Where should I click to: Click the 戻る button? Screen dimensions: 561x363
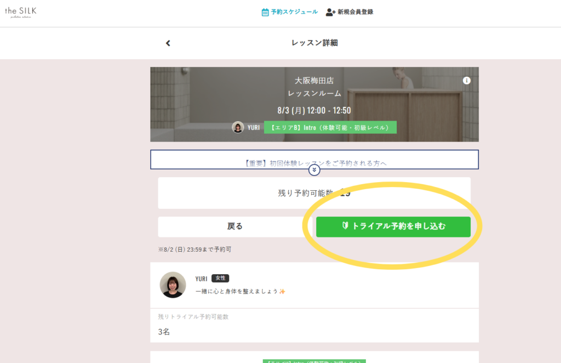coord(234,226)
